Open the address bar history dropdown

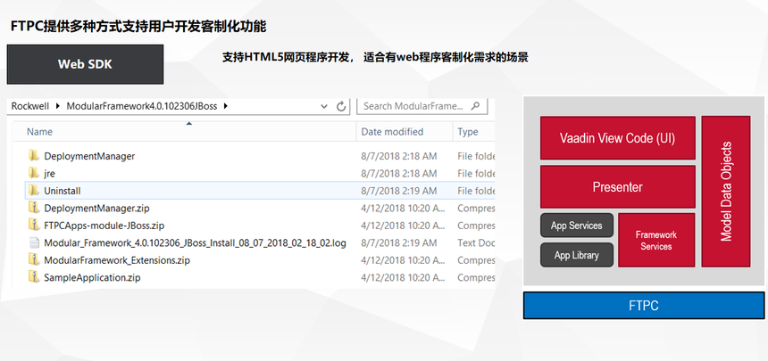pyautogui.click(x=324, y=106)
